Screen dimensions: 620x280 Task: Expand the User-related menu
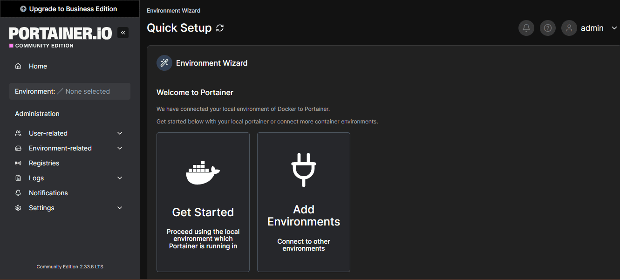click(x=120, y=133)
